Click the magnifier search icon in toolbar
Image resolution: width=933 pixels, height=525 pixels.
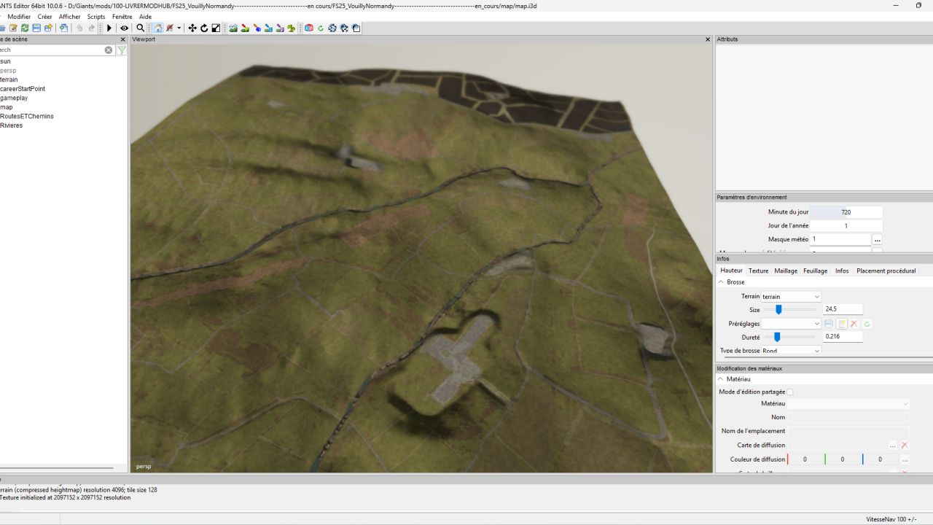[x=141, y=28]
